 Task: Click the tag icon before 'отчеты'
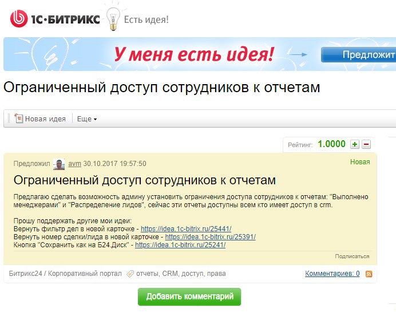pos(130,274)
